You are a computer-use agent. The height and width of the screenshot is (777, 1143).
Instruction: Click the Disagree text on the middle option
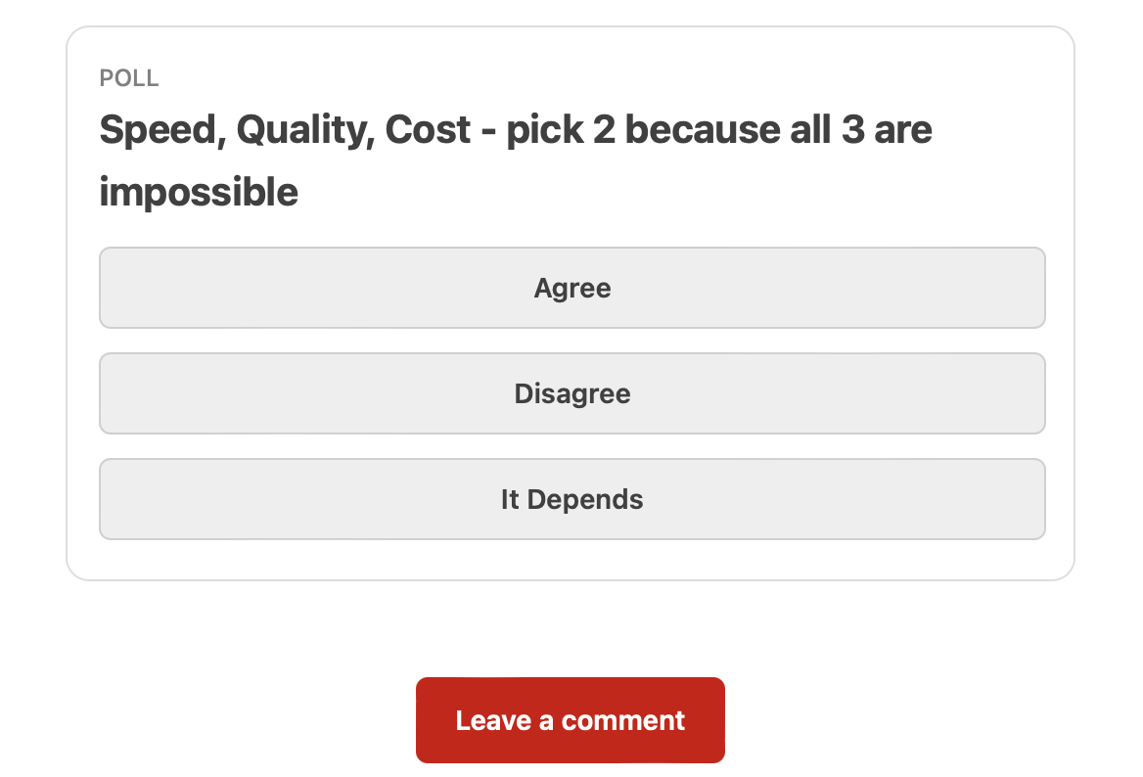click(x=572, y=393)
